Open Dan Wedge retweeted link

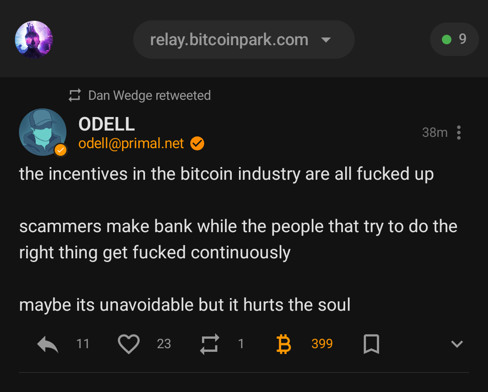pyautogui.click(x=150, y=95)
